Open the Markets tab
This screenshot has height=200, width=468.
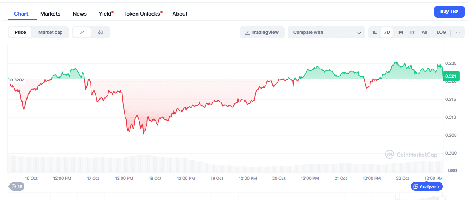click(50, 14)
